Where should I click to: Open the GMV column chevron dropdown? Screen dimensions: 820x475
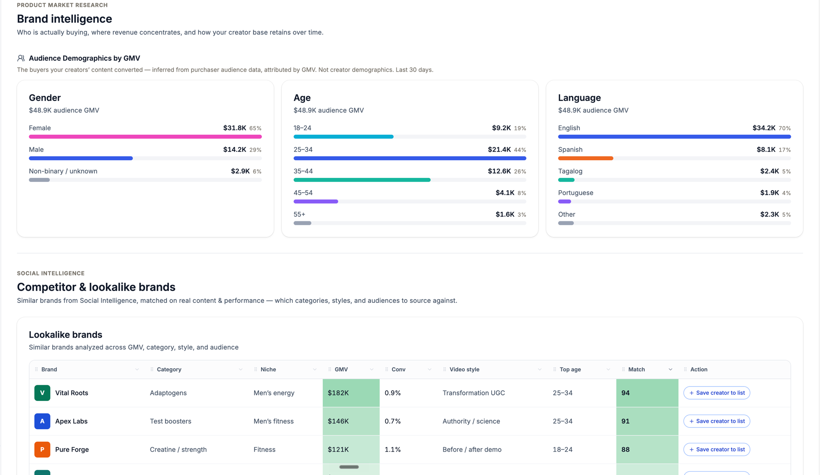click(371, 369)
